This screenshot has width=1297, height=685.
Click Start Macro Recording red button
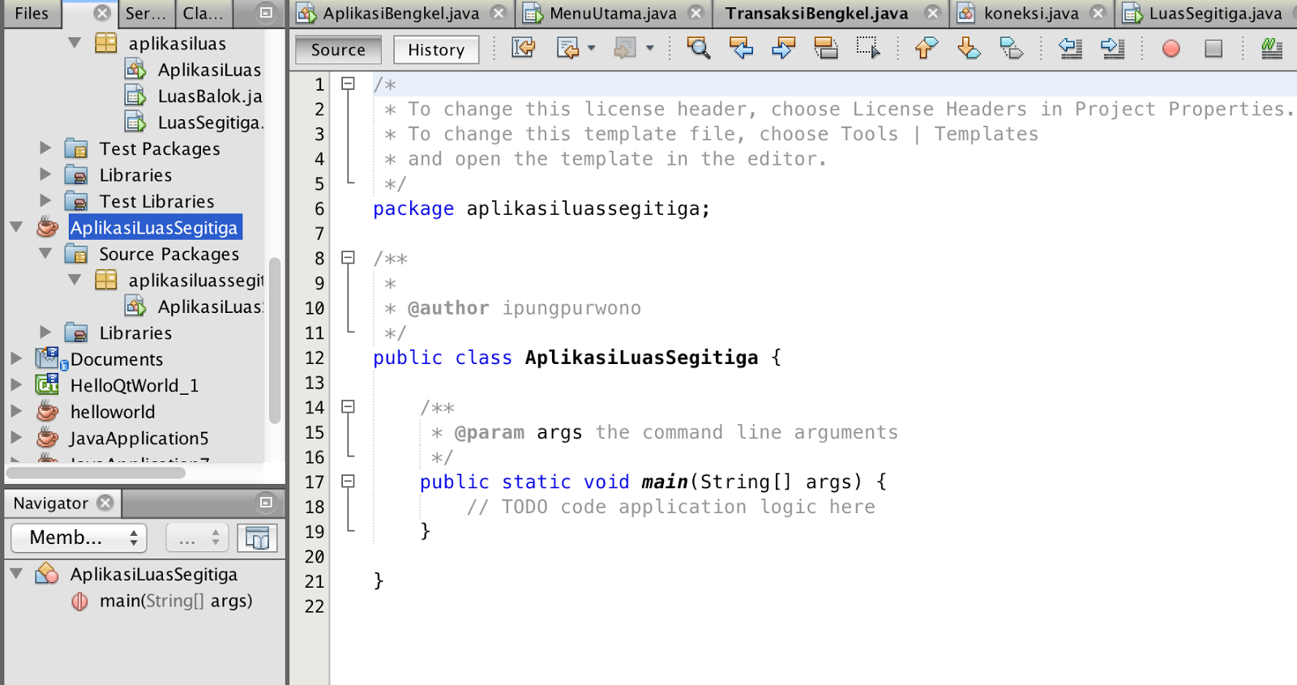point(1171,49)
